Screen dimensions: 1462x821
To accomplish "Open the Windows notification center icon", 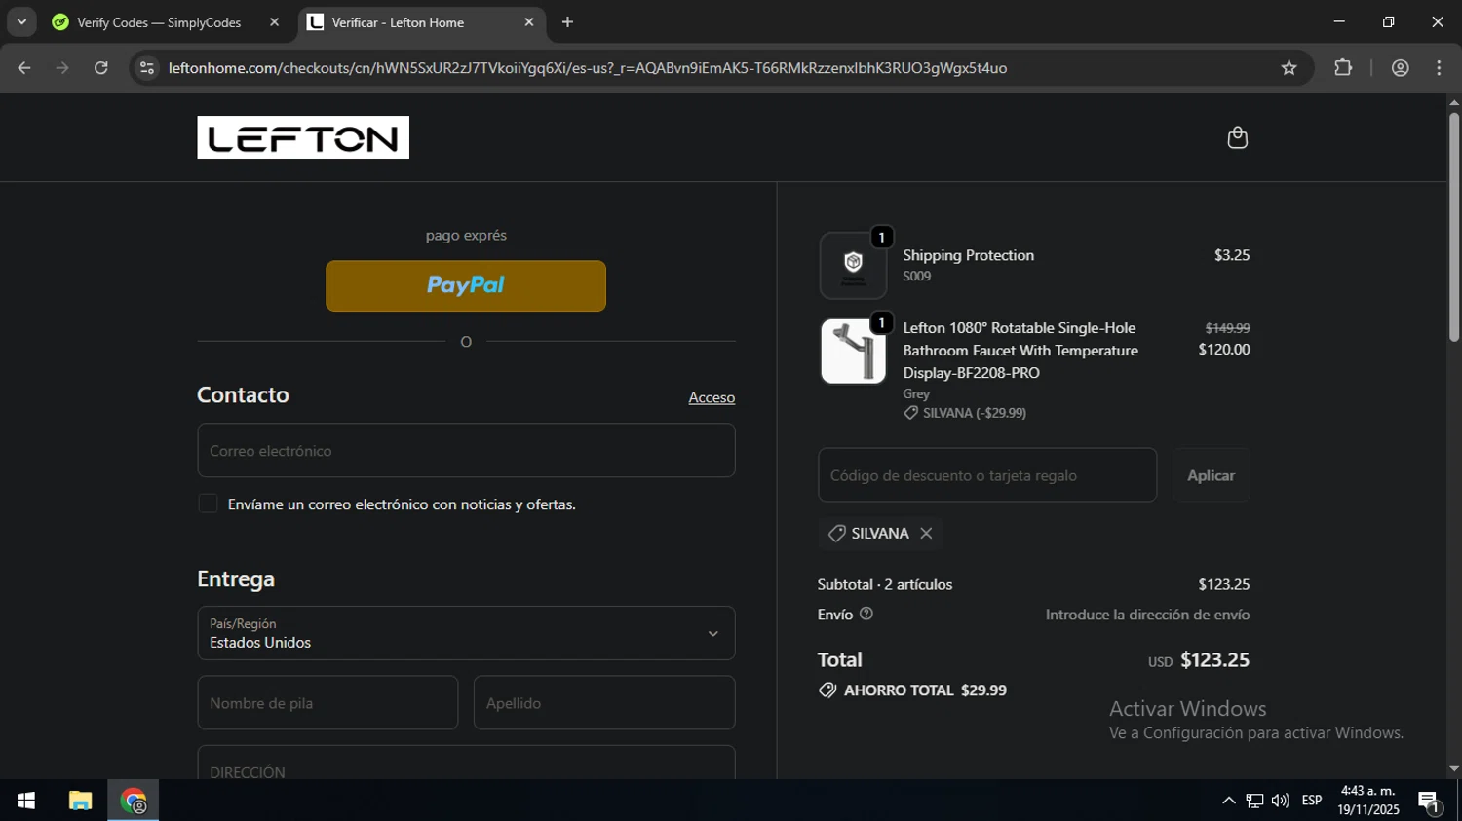I will coord(1429,801).
